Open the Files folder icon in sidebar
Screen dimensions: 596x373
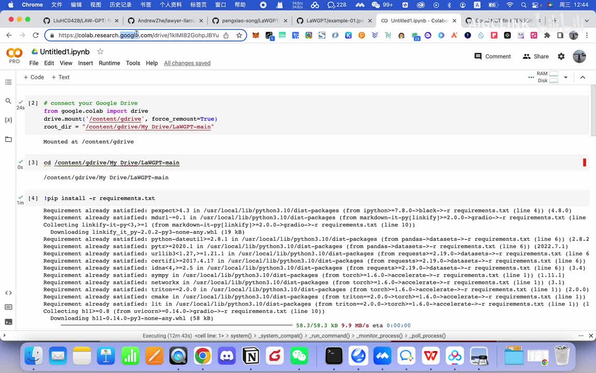pyautogui.click(x=8, y=139)
